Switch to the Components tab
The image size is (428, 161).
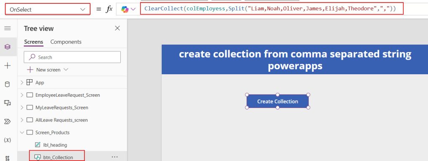(66, 42)
